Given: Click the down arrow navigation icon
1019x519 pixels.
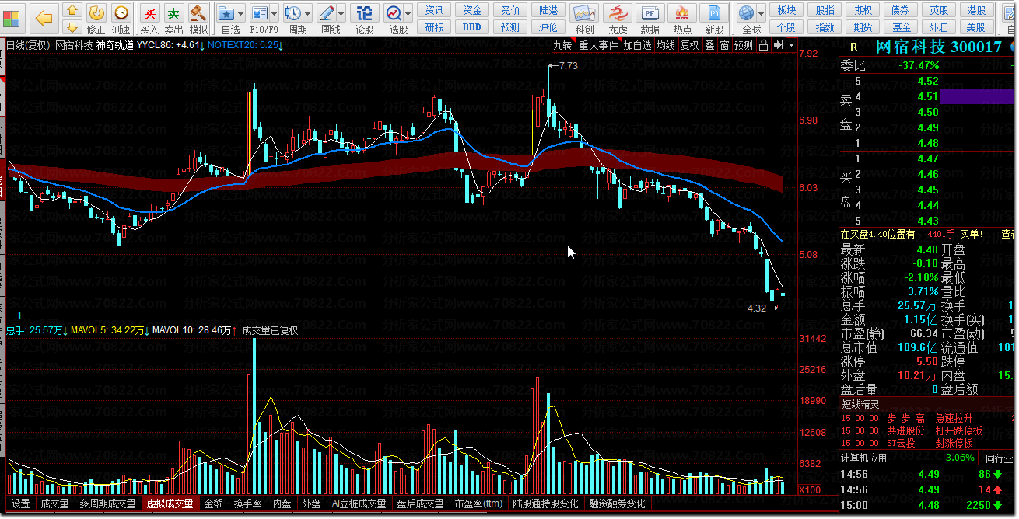Looking at the screenshot, I should (72, 27).
